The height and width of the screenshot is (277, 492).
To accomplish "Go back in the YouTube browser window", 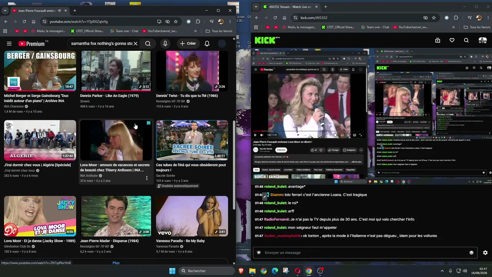I will tap(6, 22).
